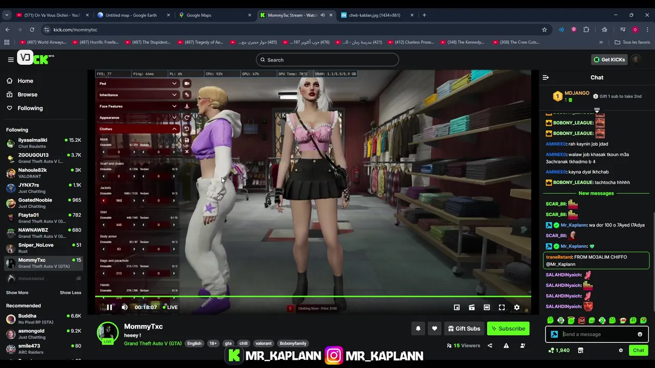Viewport: 655px width, 368px height.
Task: Click the red angry emote in quick emotes
Action: tap(581, 320)
